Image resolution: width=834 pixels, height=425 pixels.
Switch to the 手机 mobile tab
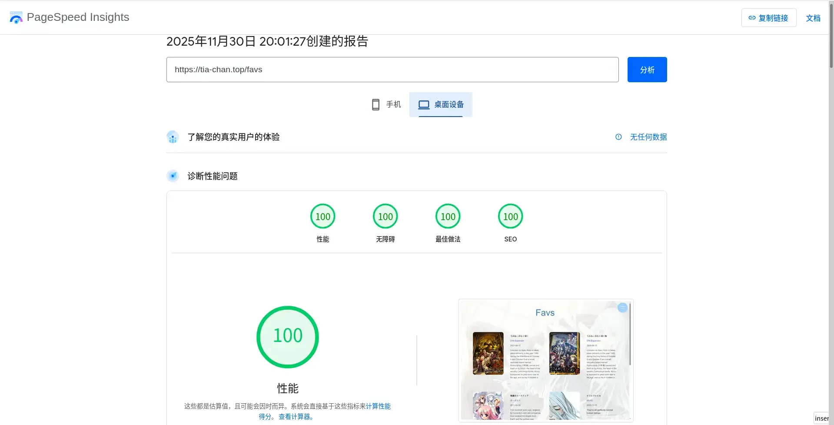coord(386,104)
